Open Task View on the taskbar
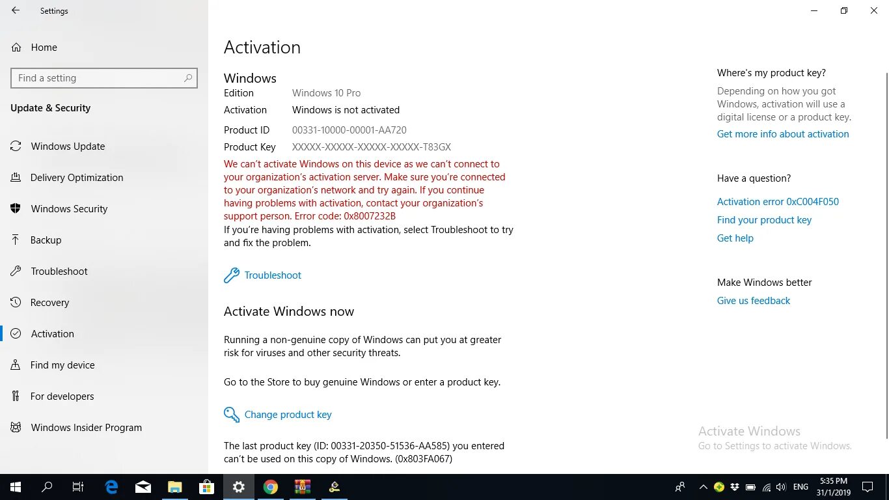Image resolution: width=889 pixels, height=500 pixels. [78, 487]
